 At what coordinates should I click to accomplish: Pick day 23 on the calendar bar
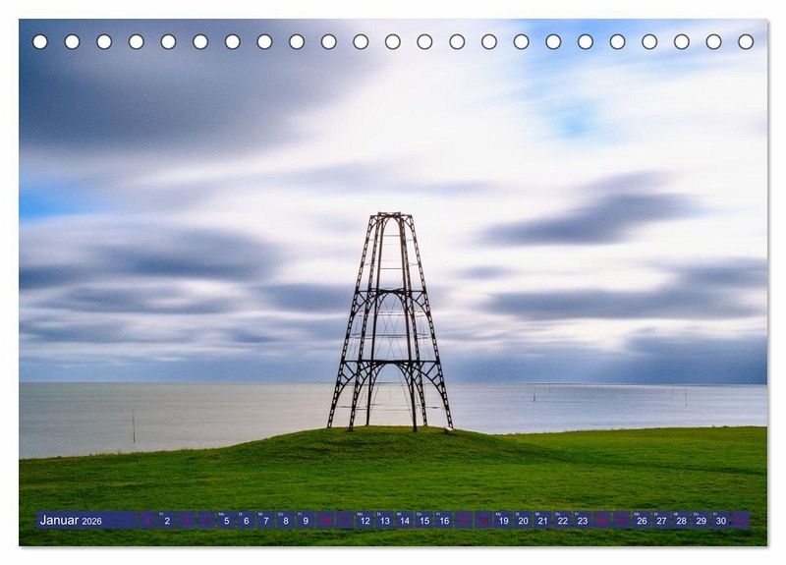click(582, 521)
